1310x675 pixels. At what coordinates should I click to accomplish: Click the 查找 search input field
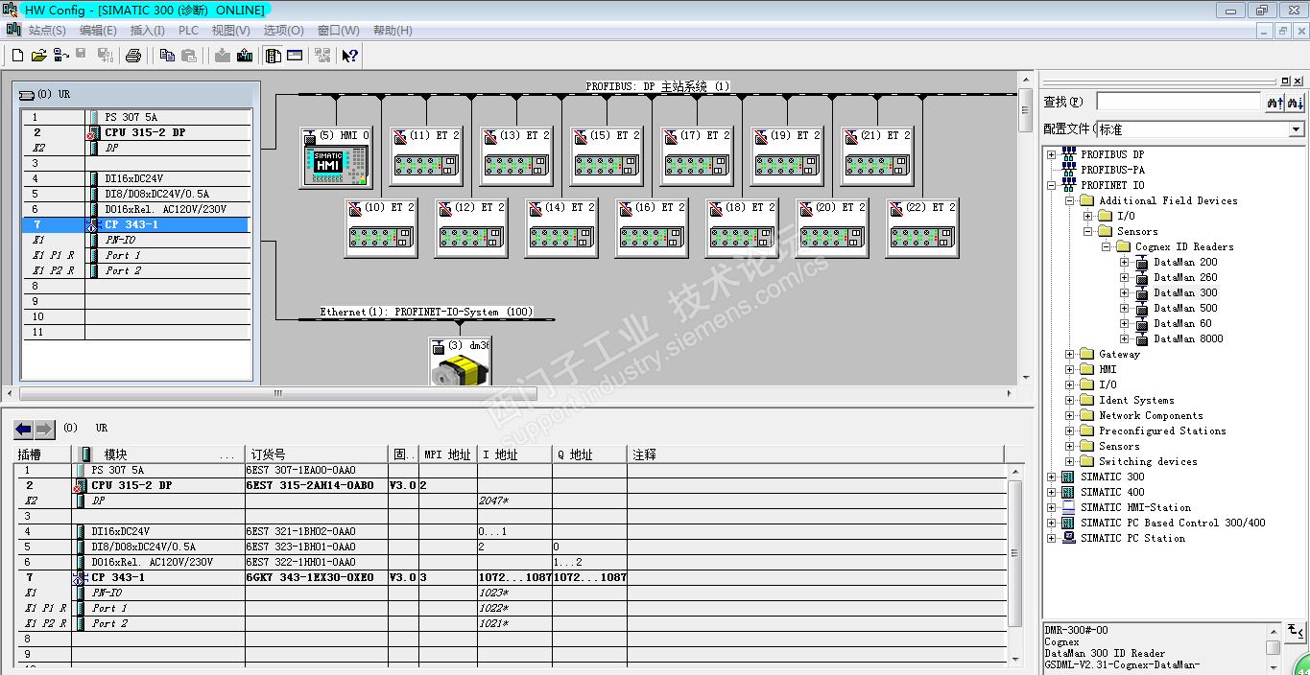coord(1179,102)
